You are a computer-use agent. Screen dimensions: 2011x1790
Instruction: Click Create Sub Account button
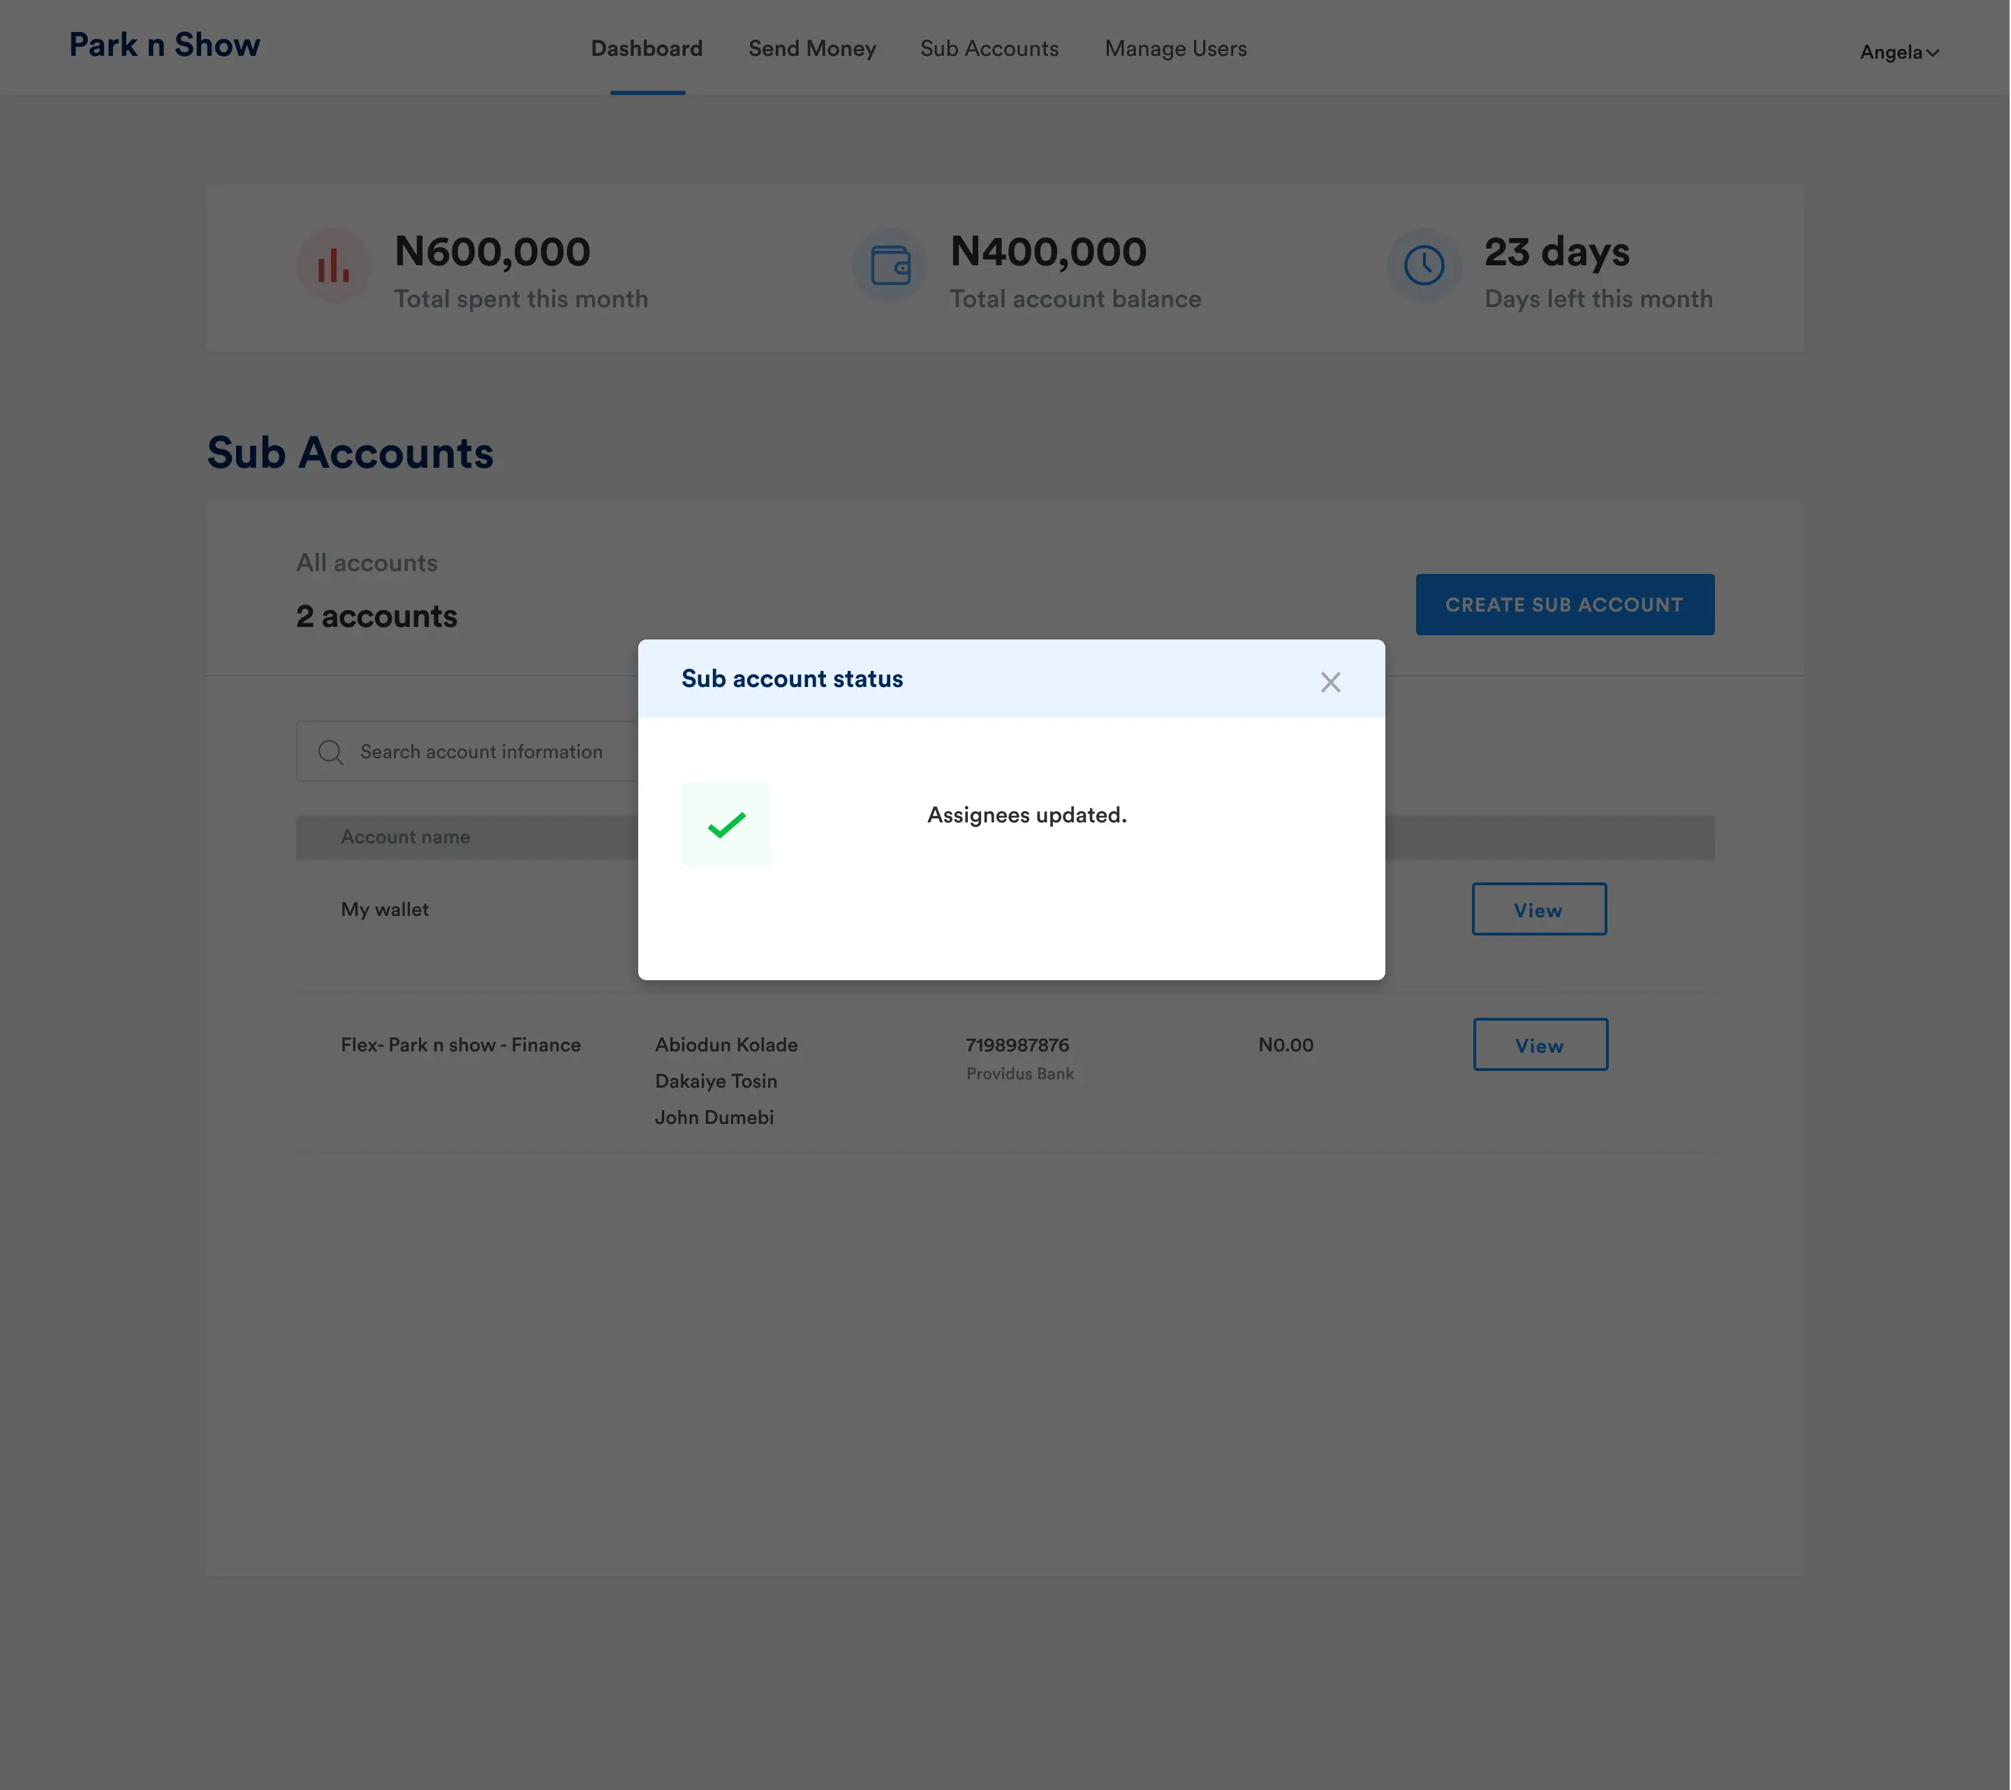click(1564, 604)
